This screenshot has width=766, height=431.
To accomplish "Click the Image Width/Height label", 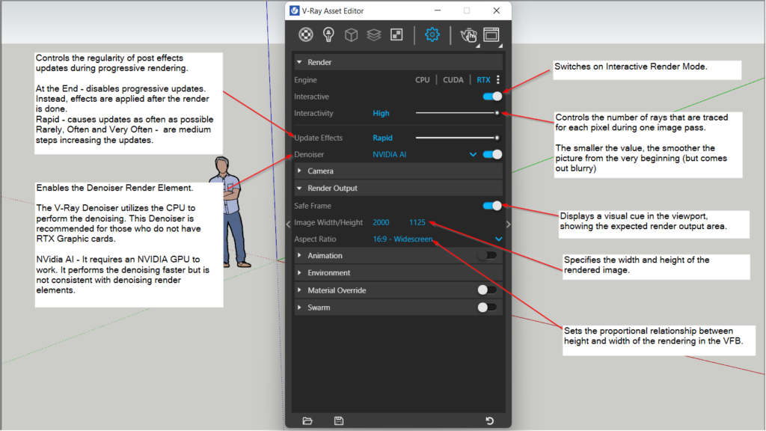I will pos(328,222).
